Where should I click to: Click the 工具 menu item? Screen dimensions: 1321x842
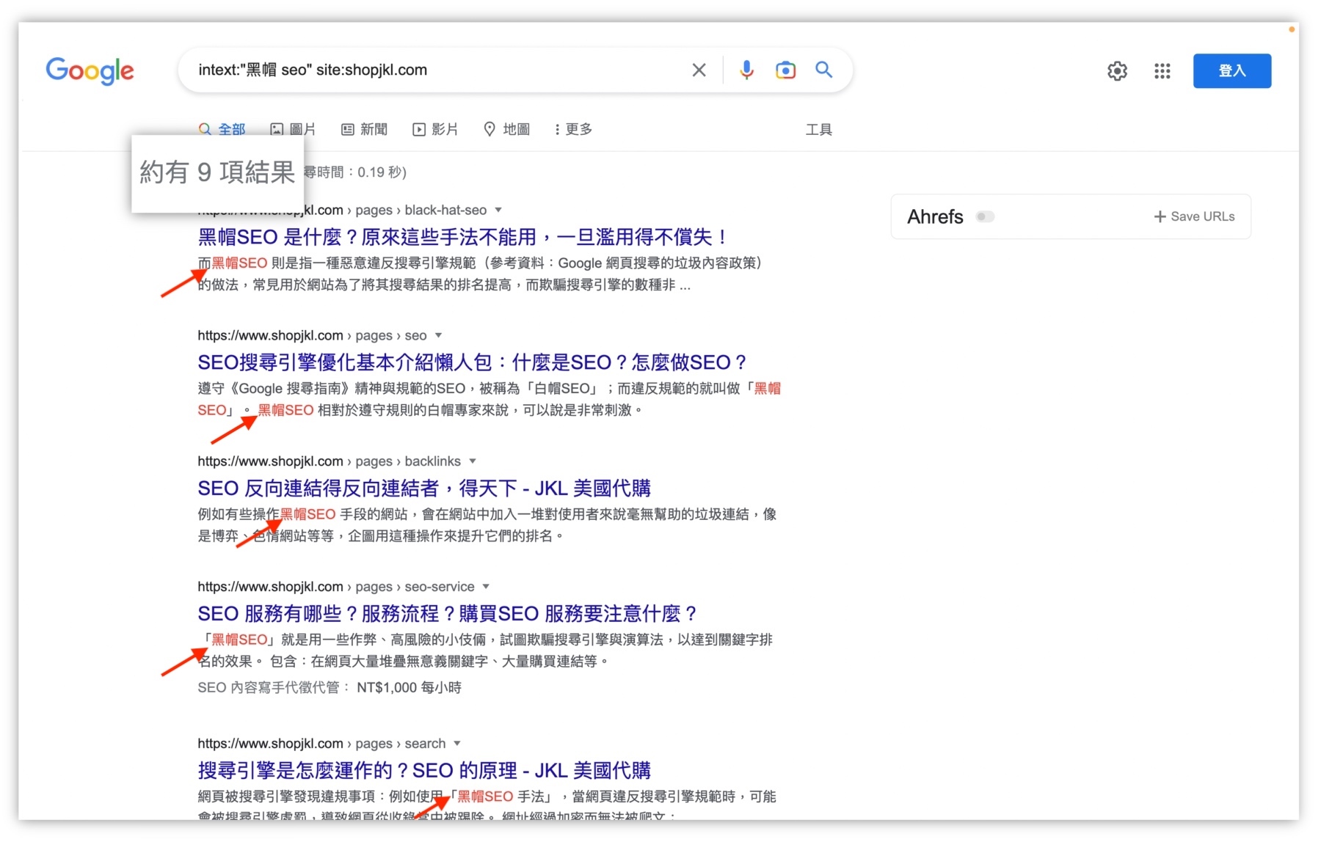tap(819, 129)
